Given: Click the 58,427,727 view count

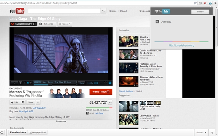Looking at the screenshot, I should pos(98,103).
